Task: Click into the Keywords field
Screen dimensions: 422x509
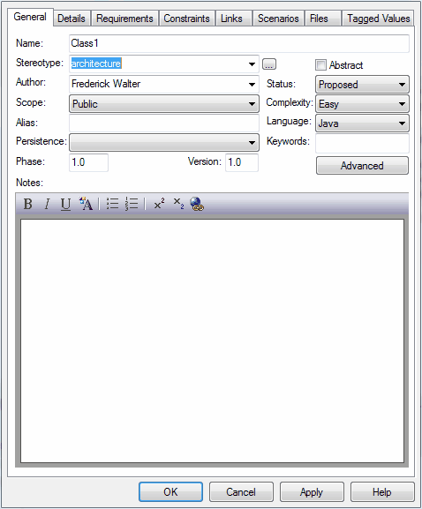Action: coord(362,143)
